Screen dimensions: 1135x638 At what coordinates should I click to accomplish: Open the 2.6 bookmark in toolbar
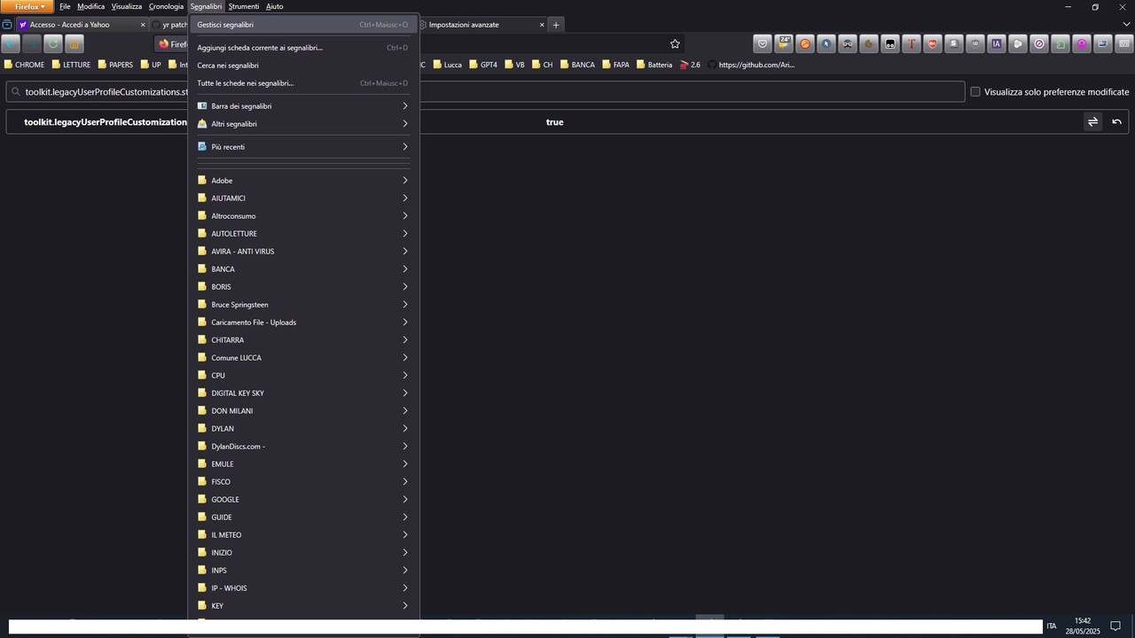click(690, 65)
